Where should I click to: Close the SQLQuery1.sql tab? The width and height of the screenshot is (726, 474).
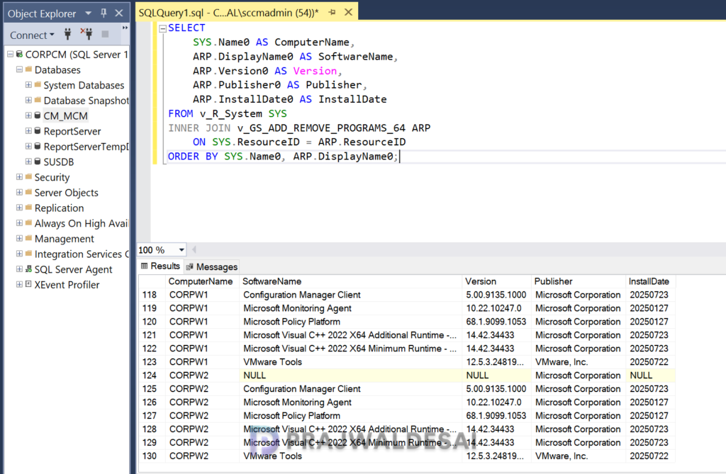[x=349, y=13]
